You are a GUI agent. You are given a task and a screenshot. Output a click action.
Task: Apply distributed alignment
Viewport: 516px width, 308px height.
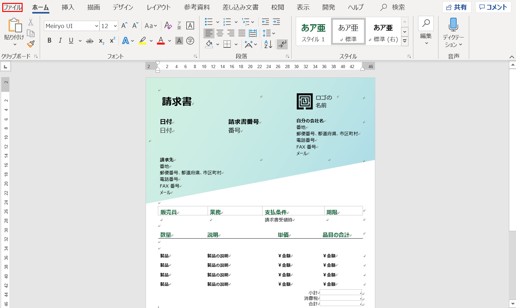[253, 33]
